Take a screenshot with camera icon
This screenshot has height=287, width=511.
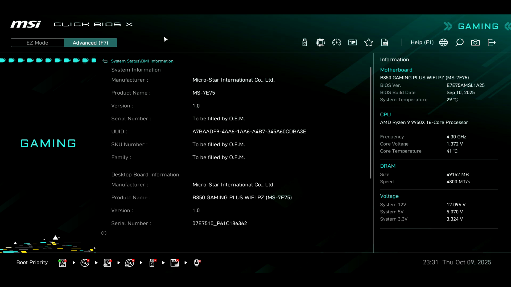[475, 43]
